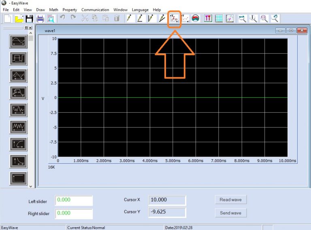The image size is (311, 230).
Task: Click the Send wave button
Action: coord(230,213)
